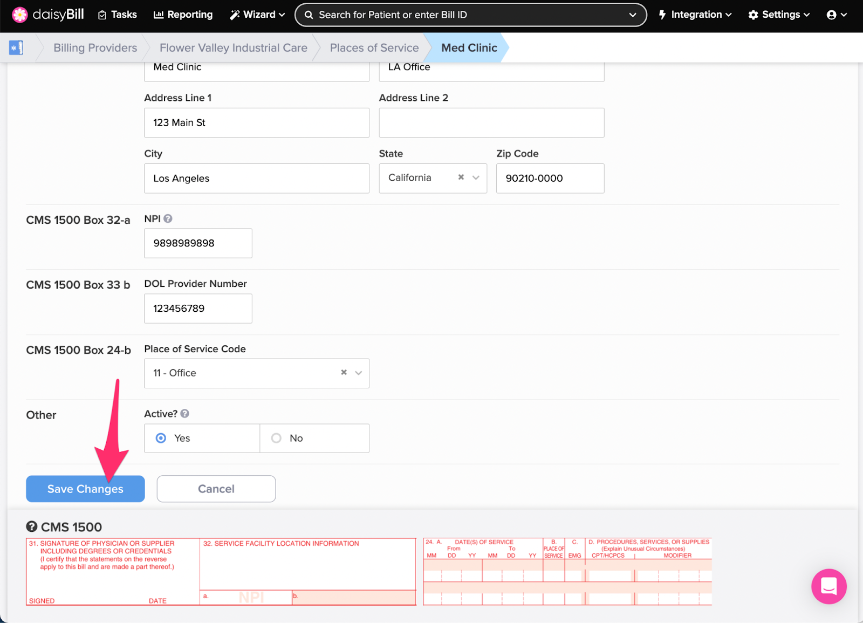Screen dimensions: 863x623
Task: Click the DOL Provider Number field
Action: coord(198,309)
